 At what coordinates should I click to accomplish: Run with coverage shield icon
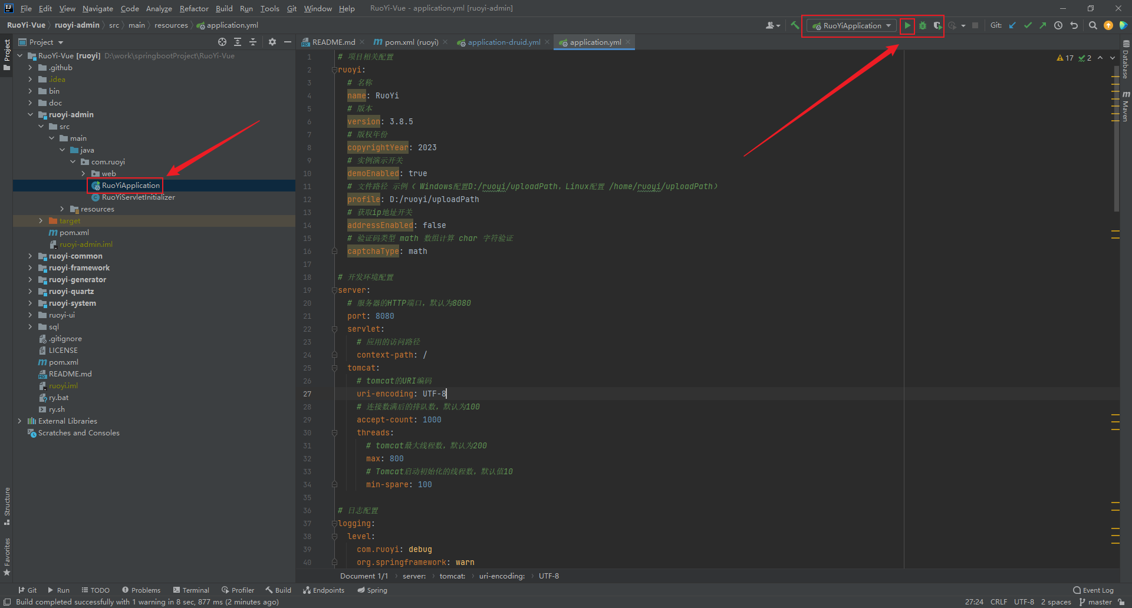937,25
